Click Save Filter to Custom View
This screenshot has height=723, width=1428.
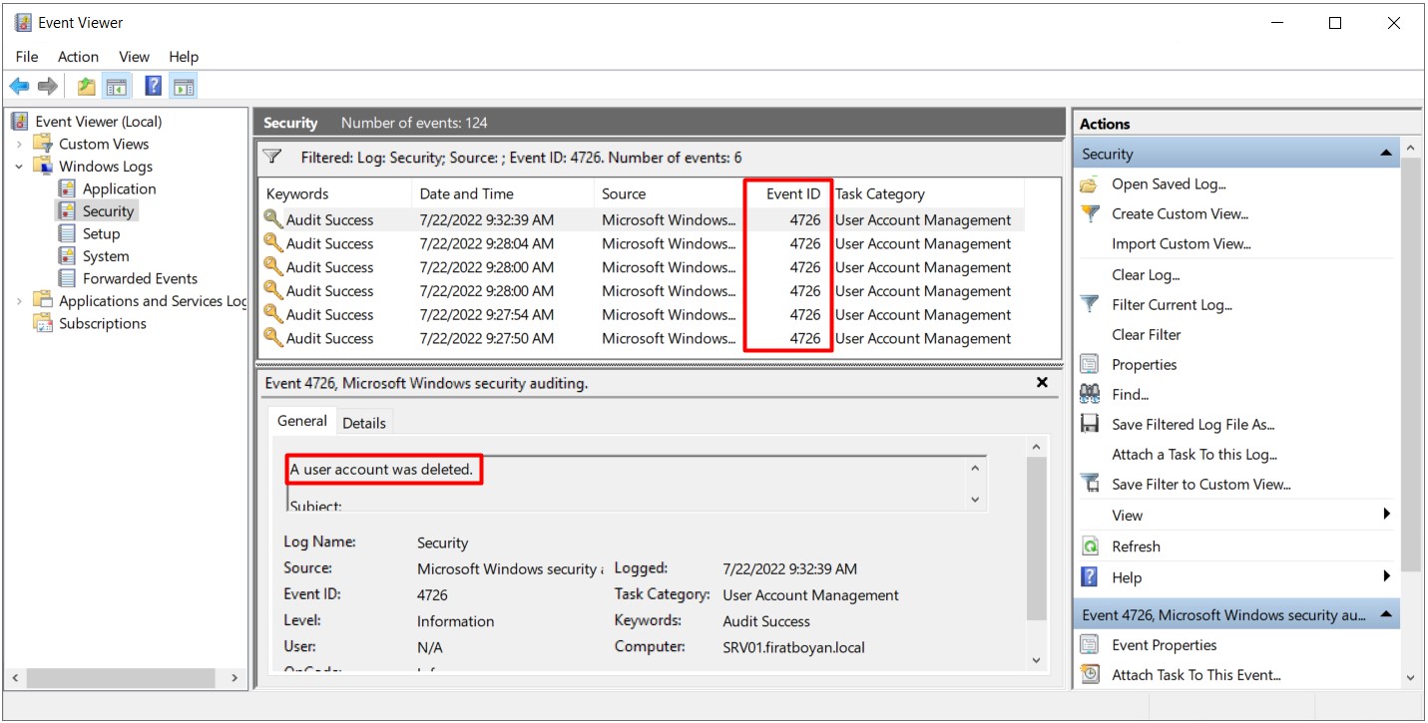coord(1201,484)
